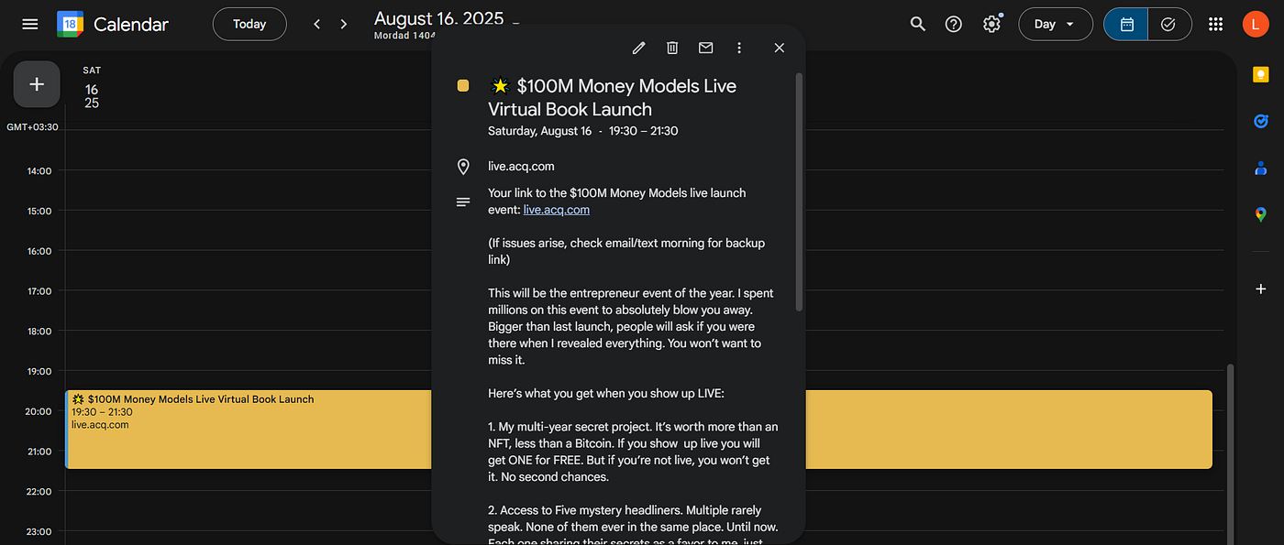Get add-ons with side panel plus
The width and height of the screenshot is (1284, 545).
point(1261,289)
